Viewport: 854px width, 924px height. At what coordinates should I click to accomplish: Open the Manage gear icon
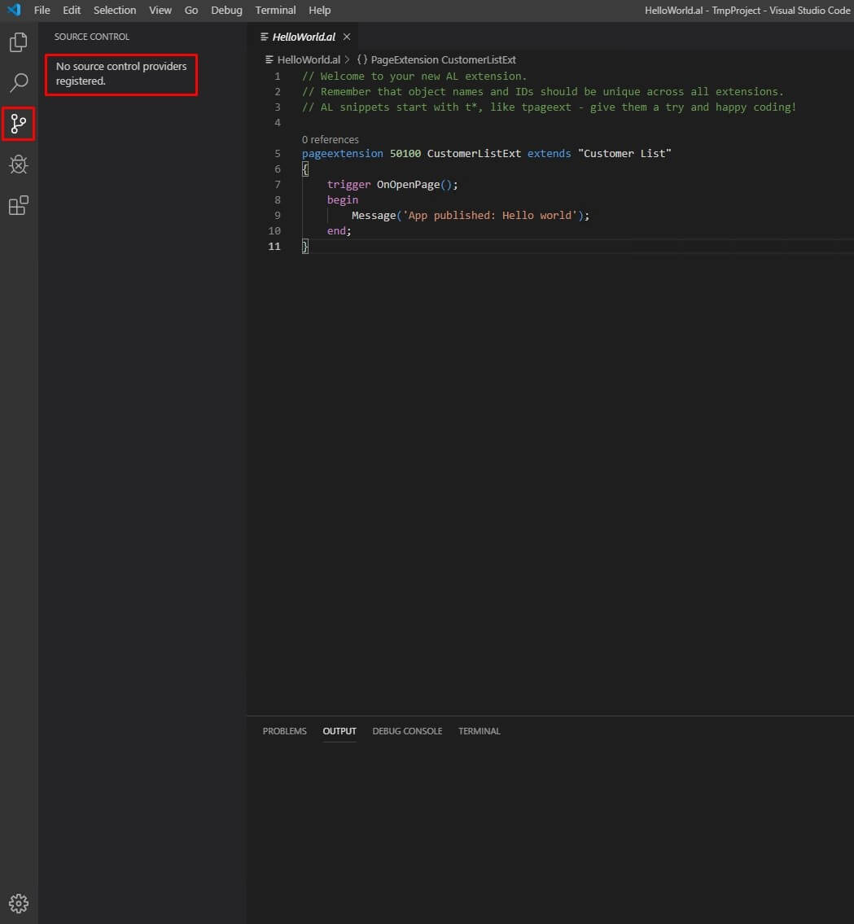pos(18,903)
